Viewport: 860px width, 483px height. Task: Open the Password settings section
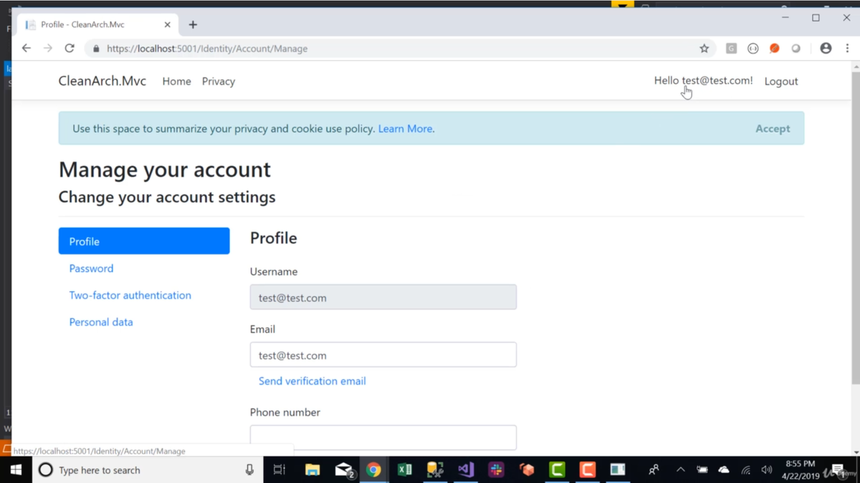[x=91, y=268]
